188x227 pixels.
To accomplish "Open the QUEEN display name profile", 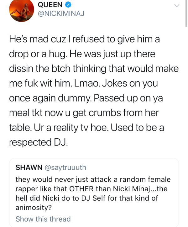I will 50,5.
